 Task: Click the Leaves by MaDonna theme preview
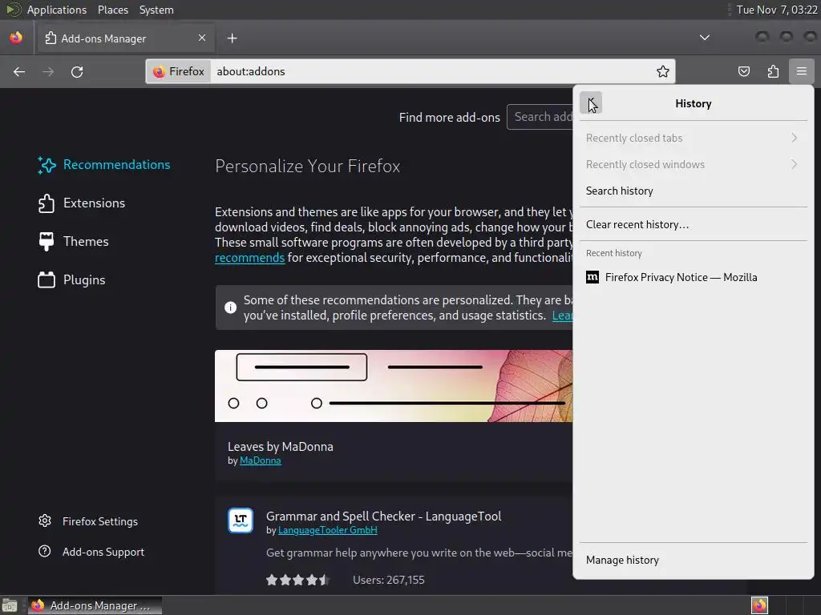point(393,386)
